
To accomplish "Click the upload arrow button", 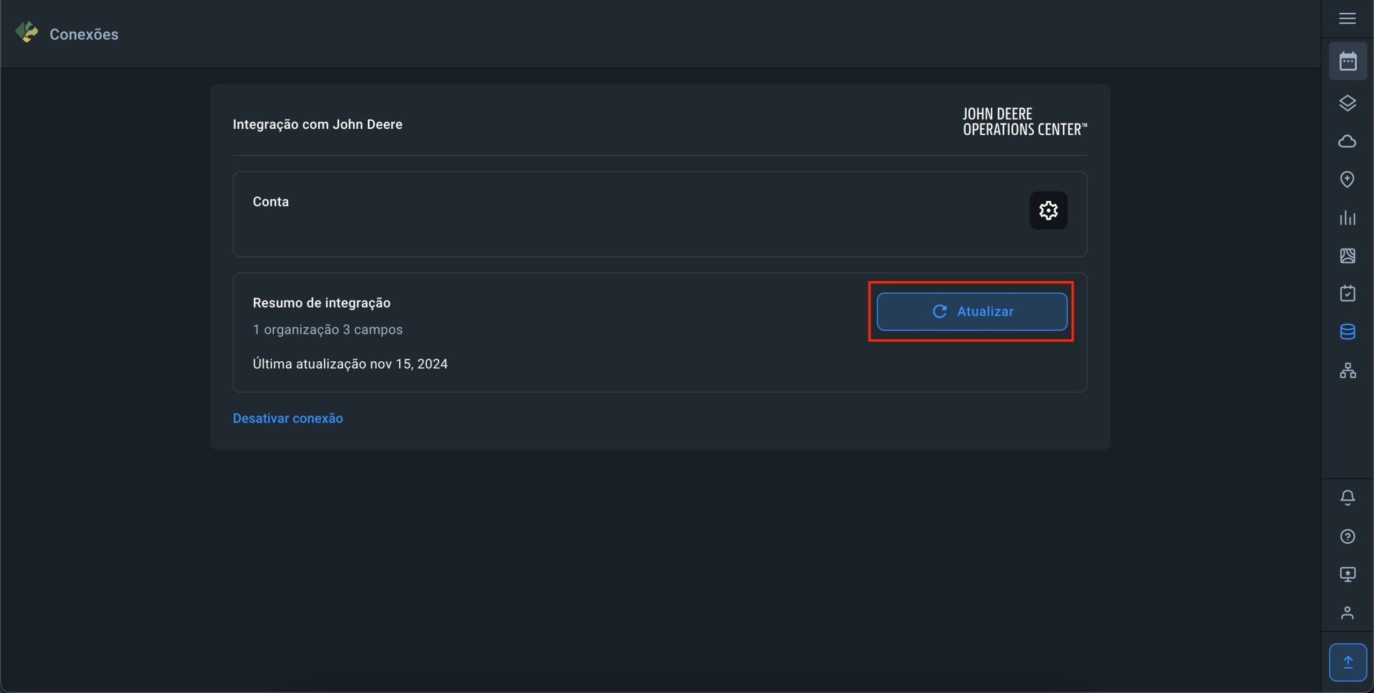I will coord(1348,662).
